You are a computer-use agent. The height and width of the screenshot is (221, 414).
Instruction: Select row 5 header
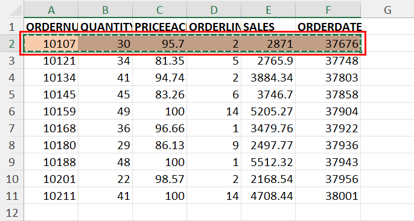pyautogui.click(x=11, y=94)
